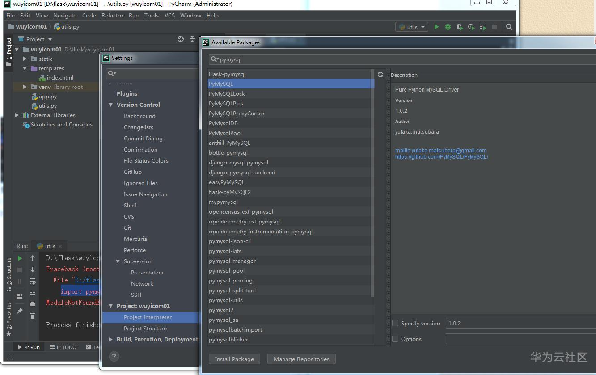Click the Available Packages search field

pos(402,59)
